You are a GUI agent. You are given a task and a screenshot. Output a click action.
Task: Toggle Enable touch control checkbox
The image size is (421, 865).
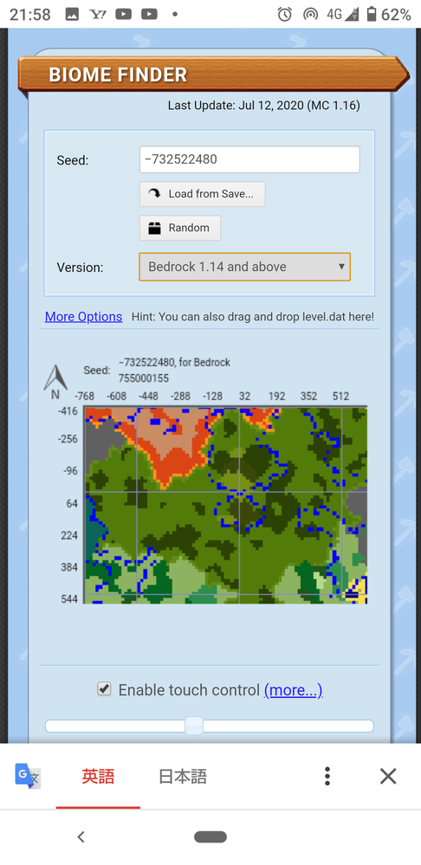point(104,689)
